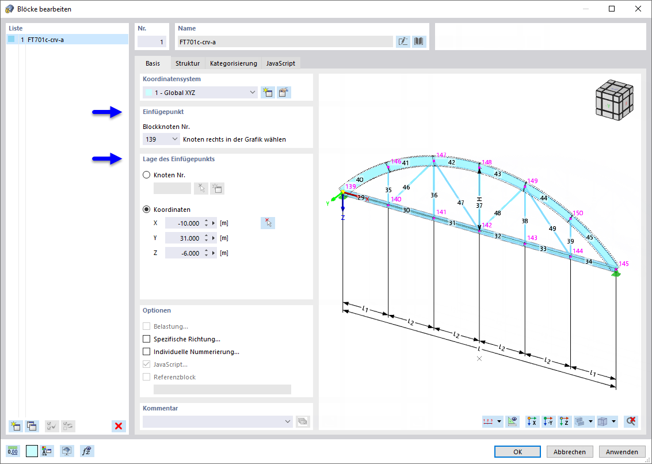Click the numbering 1 2 3 display icon
652x464 pixels.
(488, 421)
